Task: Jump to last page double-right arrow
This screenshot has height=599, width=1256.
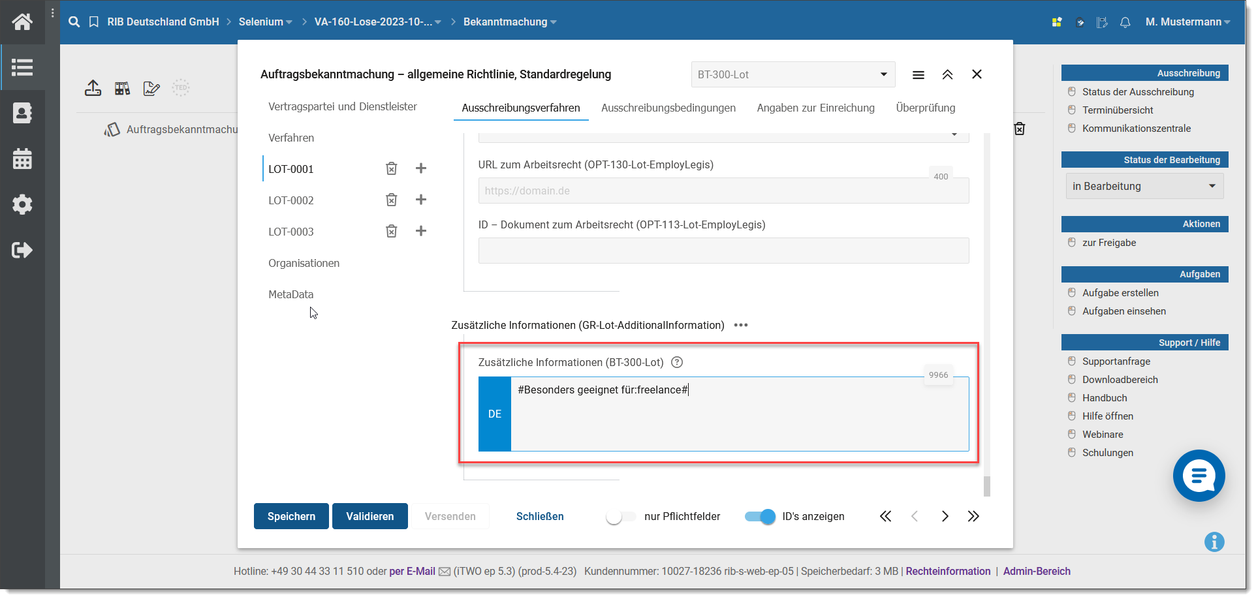Action: click(x=973, y=516)
